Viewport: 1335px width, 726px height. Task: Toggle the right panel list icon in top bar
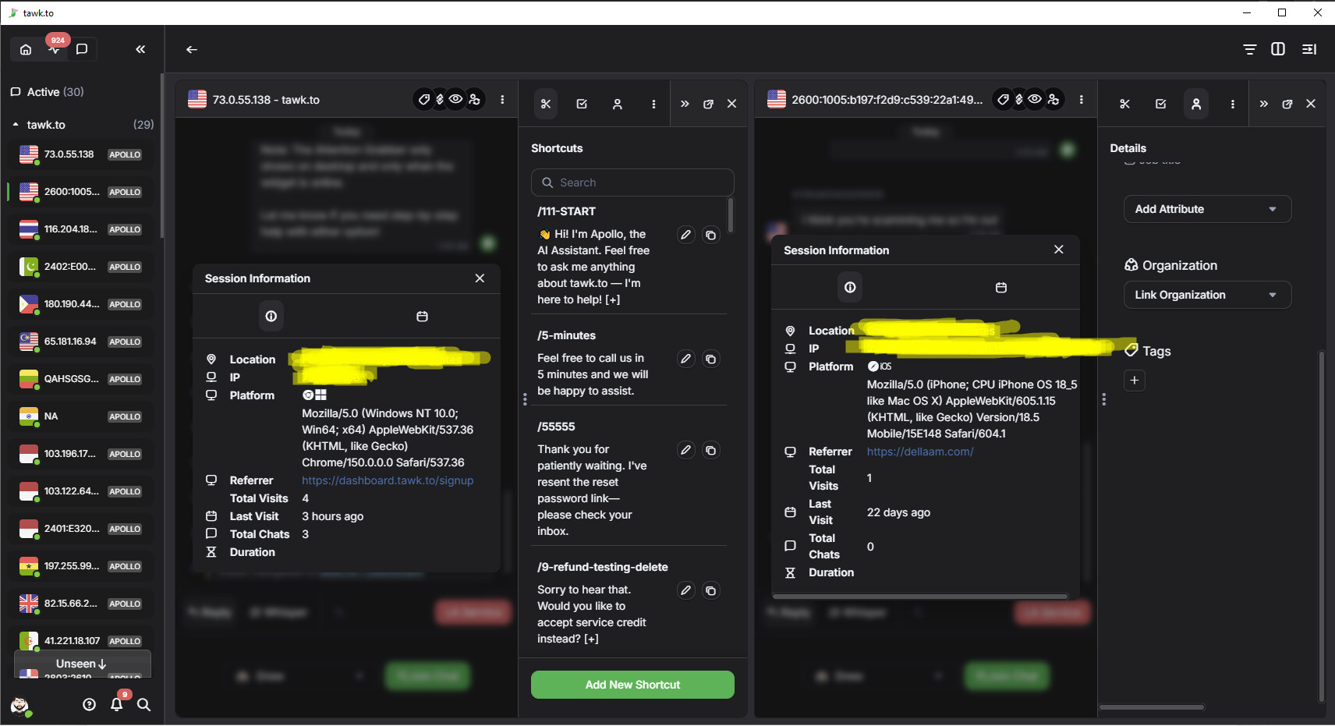click(x=1309, y=49)
